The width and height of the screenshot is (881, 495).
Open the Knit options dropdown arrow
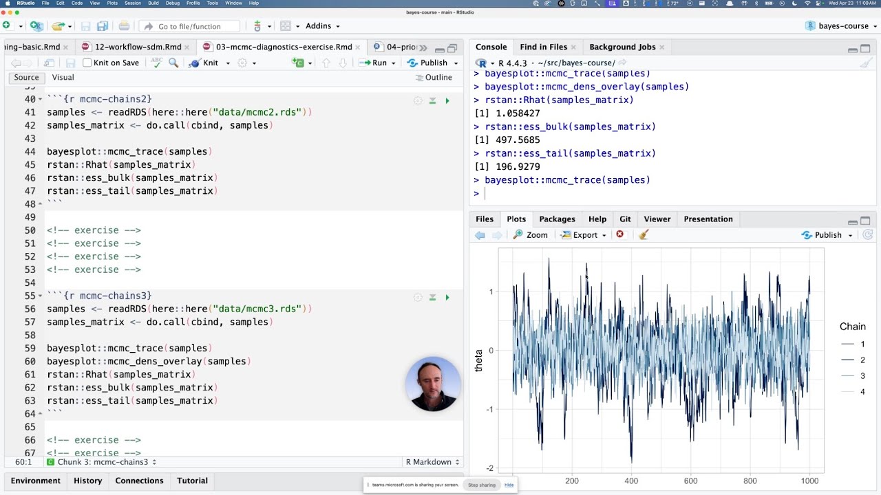click(x=227, y=63)
